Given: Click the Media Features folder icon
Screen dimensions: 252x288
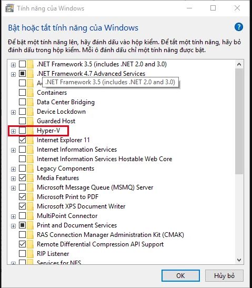Looking at the screenshot, I should click(x=30, y=178).
